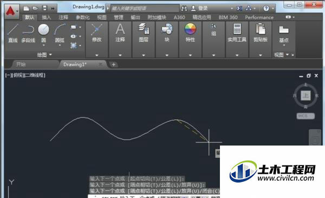Open the Help question mark icon

pyautogui.click(x=266, y=8)
